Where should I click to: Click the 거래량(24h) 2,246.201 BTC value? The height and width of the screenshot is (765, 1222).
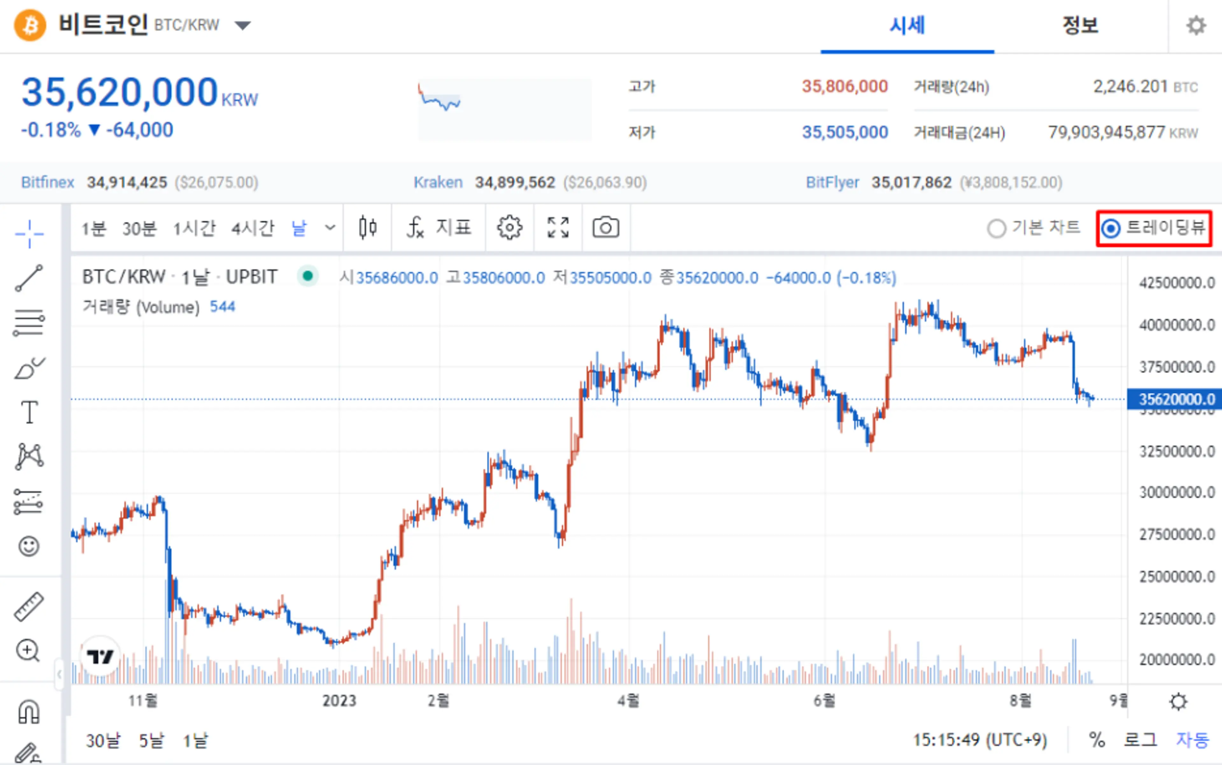tap(1145, 87)
